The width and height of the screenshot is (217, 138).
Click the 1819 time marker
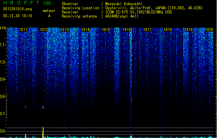tap(188, 30)
